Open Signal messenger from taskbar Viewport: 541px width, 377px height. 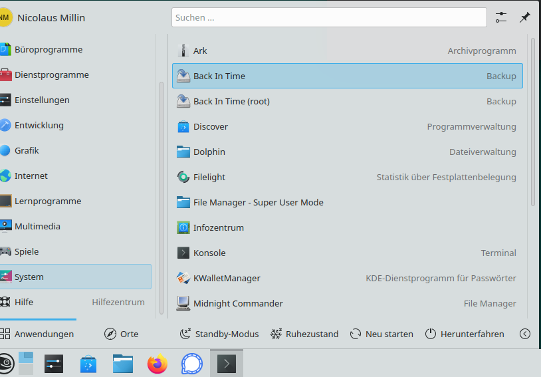192,364
